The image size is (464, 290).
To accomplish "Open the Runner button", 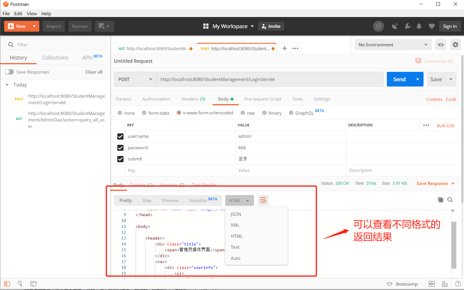I will [x=80, y=26].
